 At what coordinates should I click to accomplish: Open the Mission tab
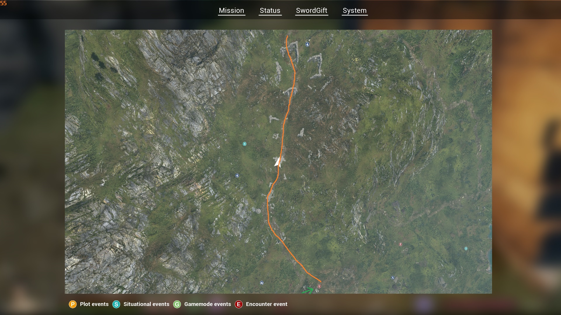click(231, 11)
